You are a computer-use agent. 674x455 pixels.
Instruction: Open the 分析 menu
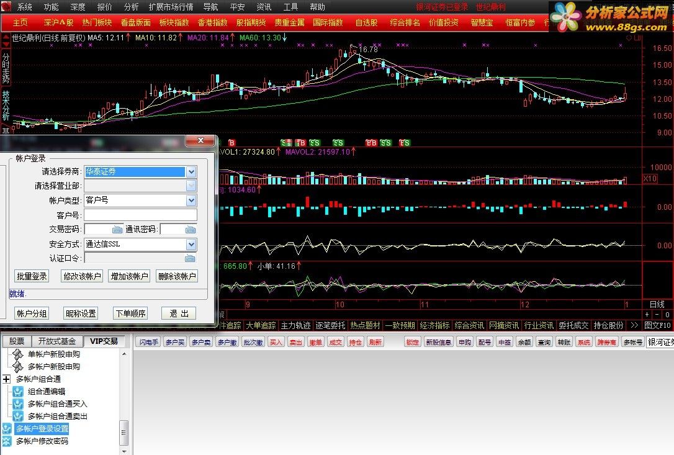[131, 7]
